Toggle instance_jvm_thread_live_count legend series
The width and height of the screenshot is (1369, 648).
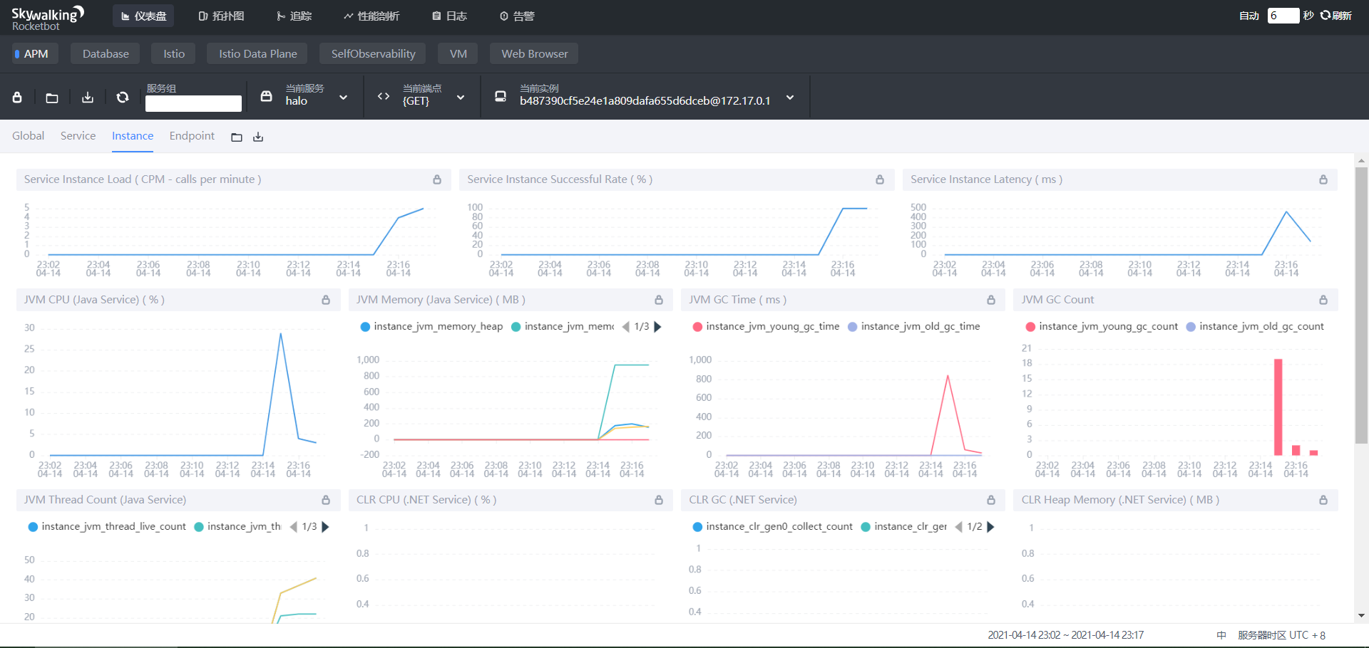(107, 526)
